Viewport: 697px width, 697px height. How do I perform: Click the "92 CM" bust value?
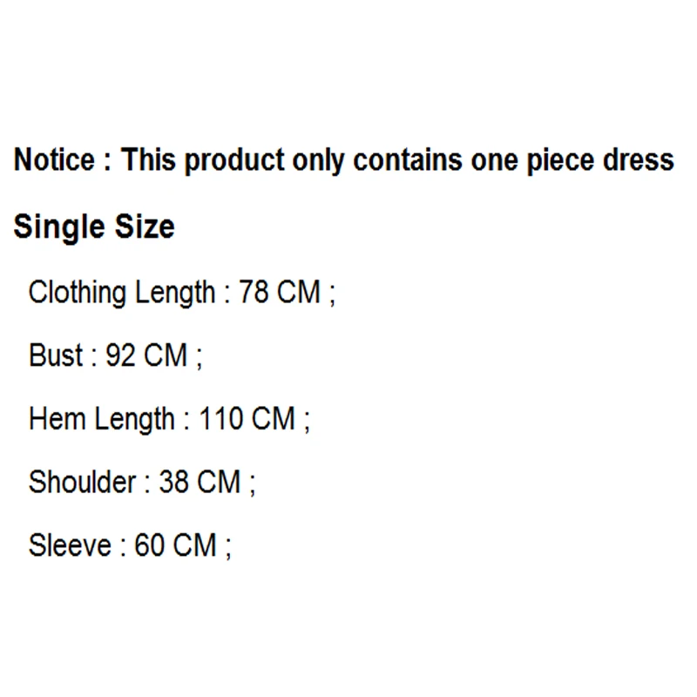pyautogui.click(x=146, y=355)
